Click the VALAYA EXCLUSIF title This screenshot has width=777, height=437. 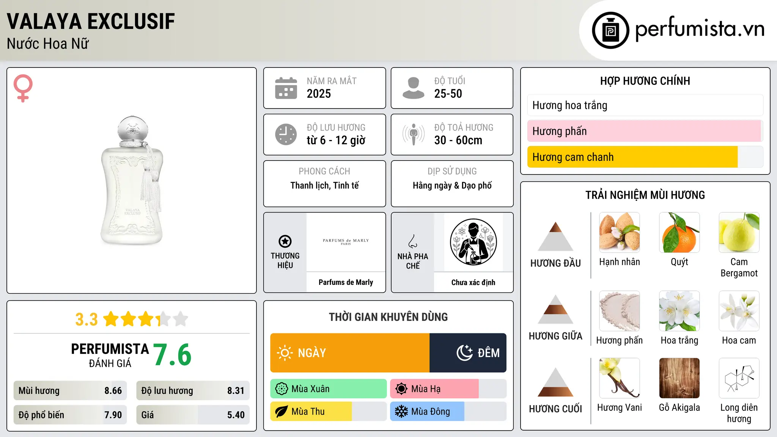91,21
